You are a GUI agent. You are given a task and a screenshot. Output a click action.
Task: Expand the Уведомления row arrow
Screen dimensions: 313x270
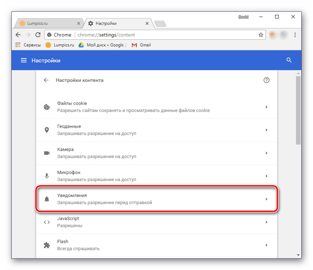click(x=267, y=199)
